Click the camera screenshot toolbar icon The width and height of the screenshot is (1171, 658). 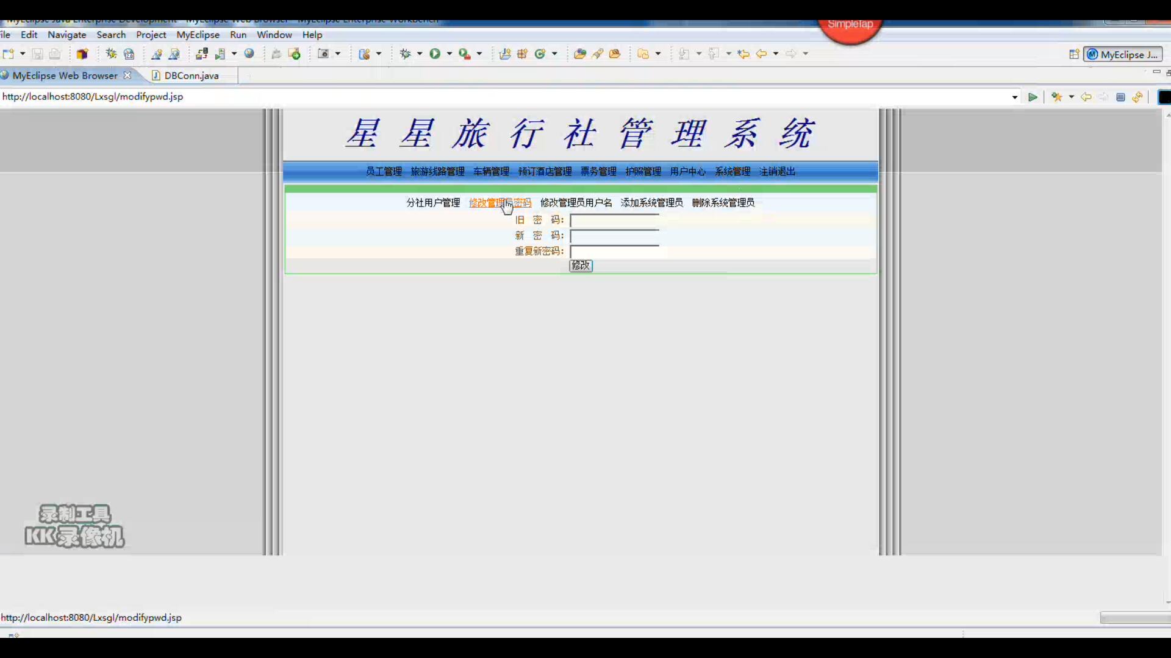324,54
